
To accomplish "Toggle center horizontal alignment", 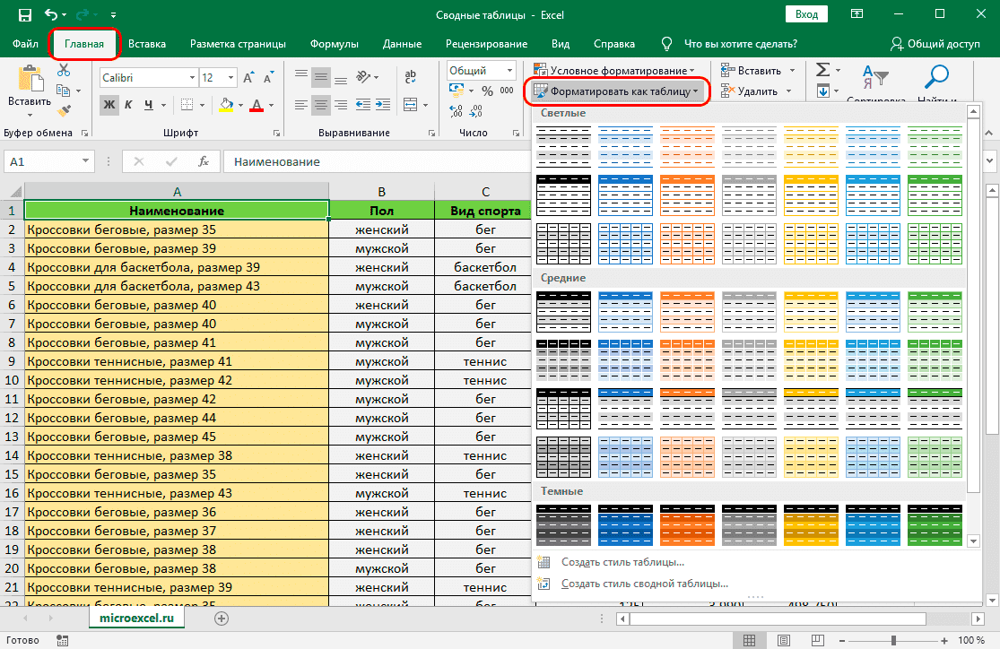I will pos(320,105).
